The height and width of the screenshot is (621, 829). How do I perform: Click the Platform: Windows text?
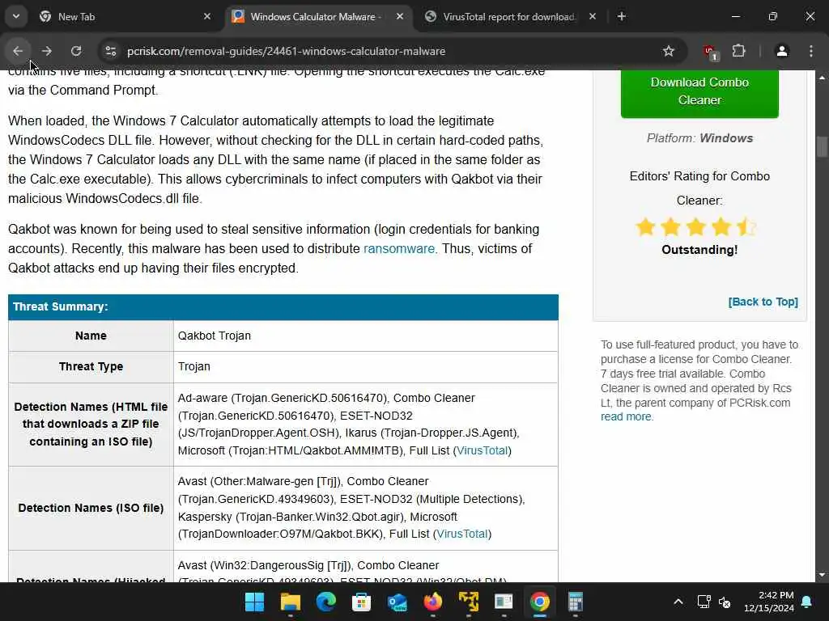coord(699,138)
